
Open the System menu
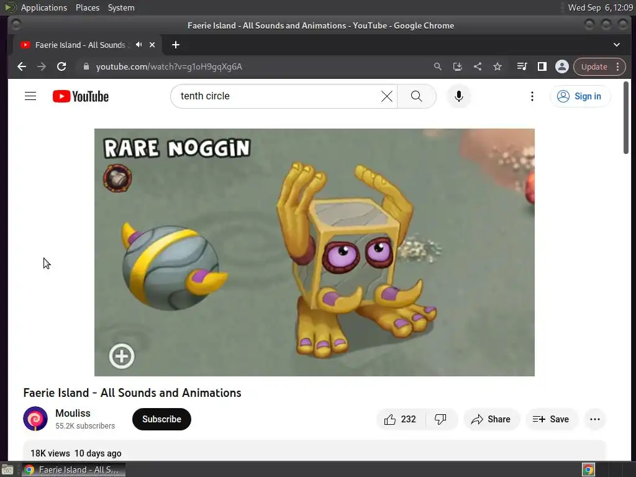point(121,7)
